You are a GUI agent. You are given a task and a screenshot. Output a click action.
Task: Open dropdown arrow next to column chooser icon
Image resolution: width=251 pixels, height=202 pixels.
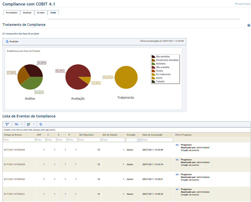point(22,124)
